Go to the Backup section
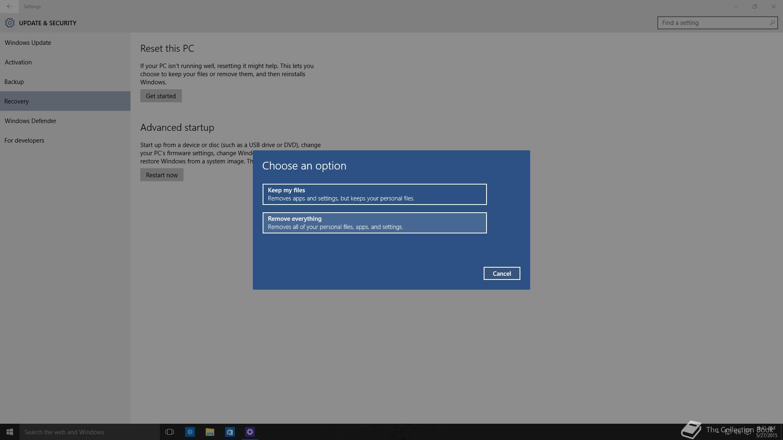 click(65, 81)
